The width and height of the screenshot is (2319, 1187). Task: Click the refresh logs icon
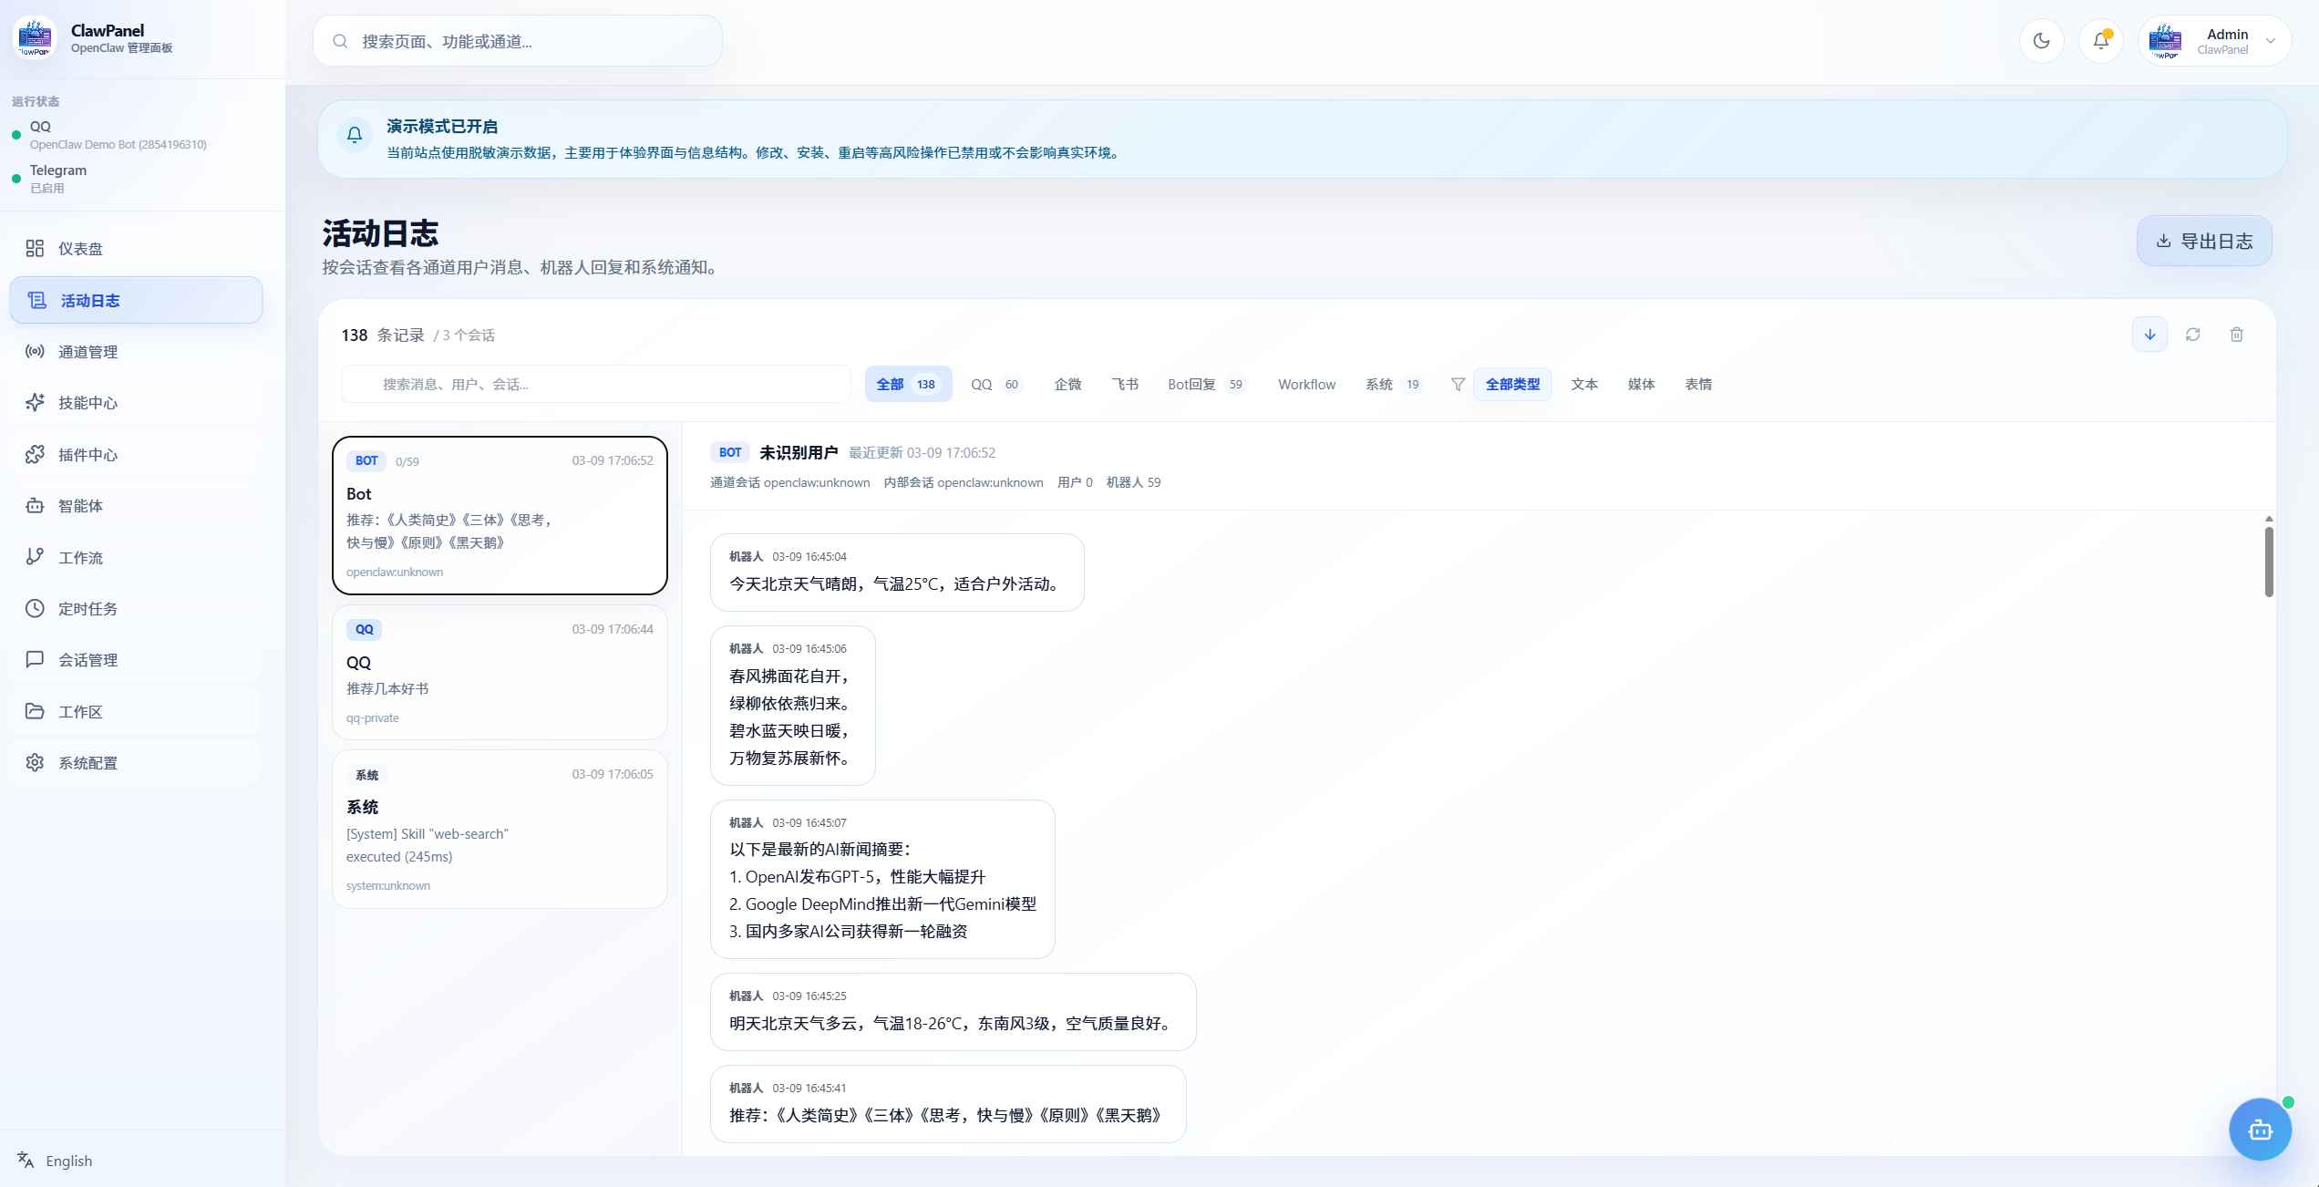tap(2192, 335)
